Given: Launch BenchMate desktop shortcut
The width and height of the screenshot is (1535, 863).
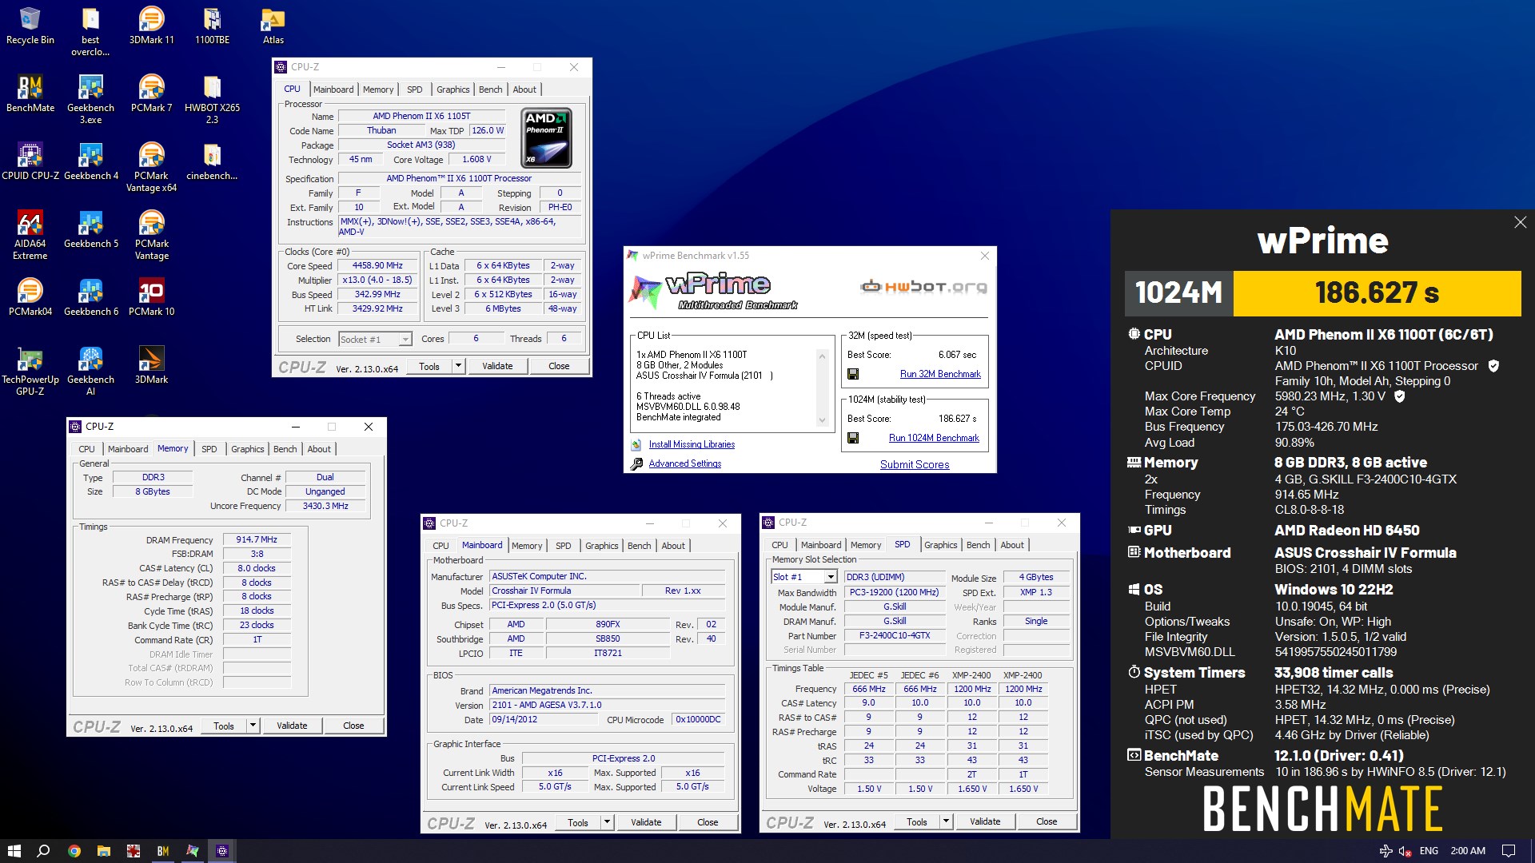Looking at the screenshot, I should [30, 93].
